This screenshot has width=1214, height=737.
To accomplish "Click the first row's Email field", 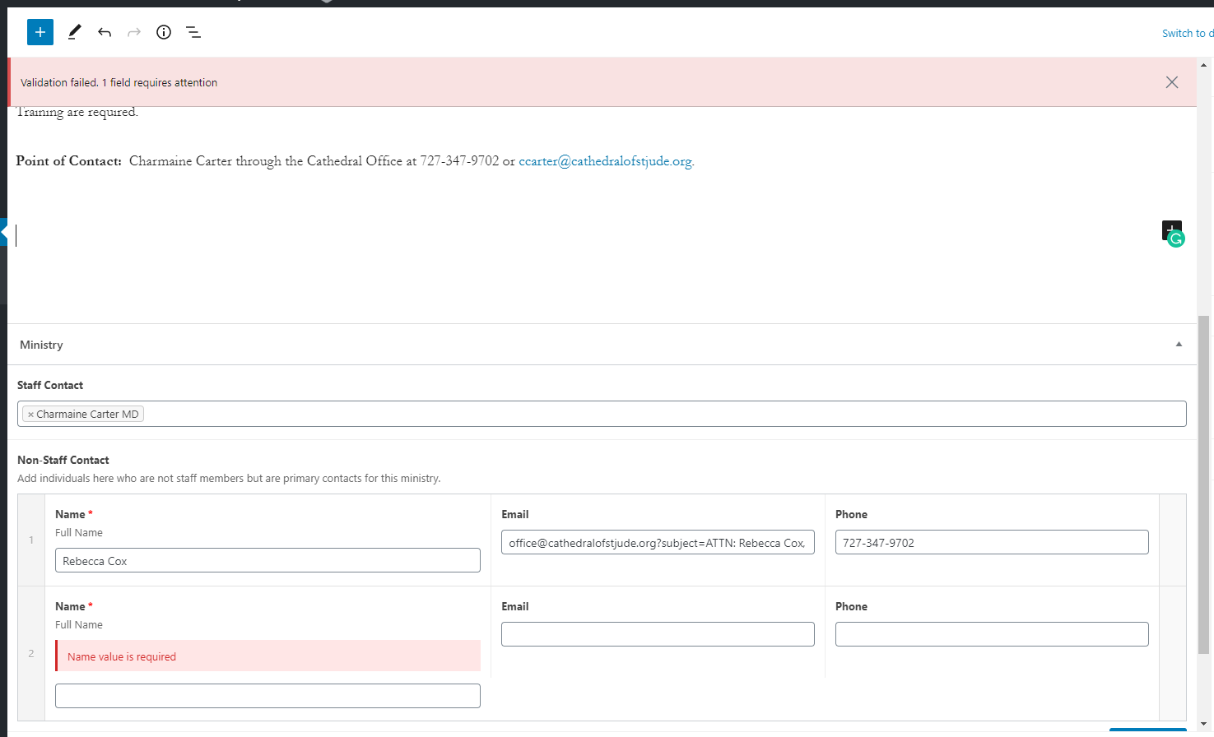I will pos(658,543).
